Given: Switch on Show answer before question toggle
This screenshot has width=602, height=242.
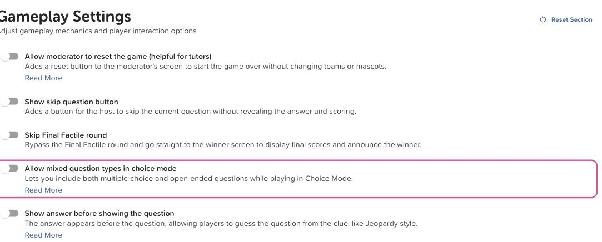Looking at the screenshot, I should coord(9,213).
